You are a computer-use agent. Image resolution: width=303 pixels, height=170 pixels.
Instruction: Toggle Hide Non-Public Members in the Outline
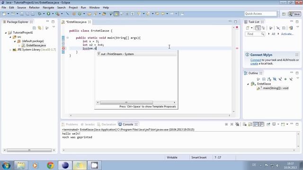285,79
